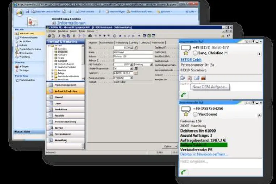Screen dimensions: 276x184
Task: Switch to the Fakturierung tab
Action: 122,43
